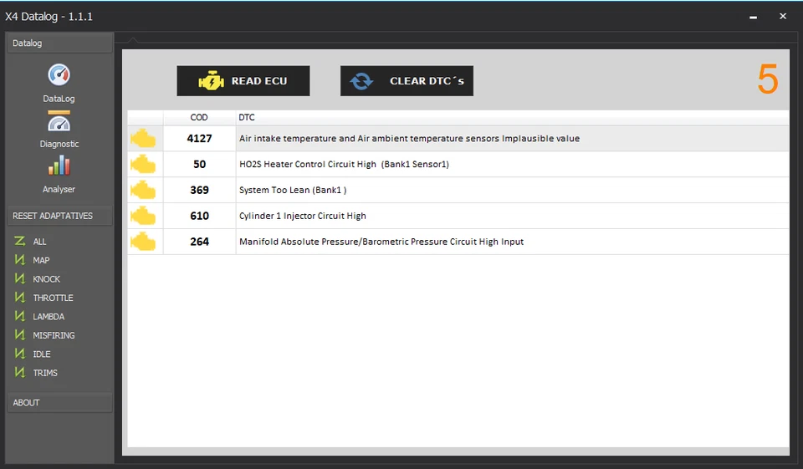Select 'Cylinder 1 Injector Circuit High' description

302,216
